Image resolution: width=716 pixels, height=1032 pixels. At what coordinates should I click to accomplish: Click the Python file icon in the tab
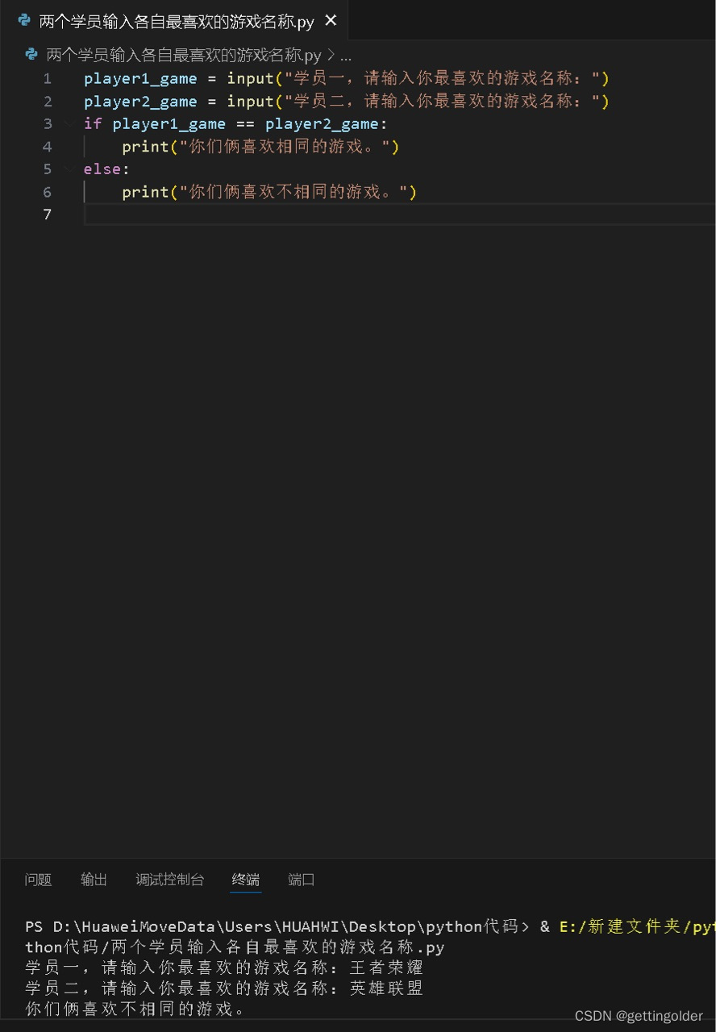(x=25, y=21)
